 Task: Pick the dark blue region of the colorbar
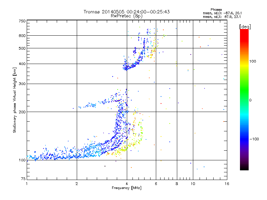[x=244, y=140]
